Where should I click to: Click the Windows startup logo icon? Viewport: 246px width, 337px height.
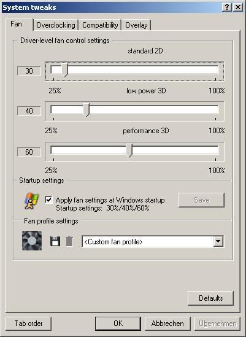pos(31,201)
